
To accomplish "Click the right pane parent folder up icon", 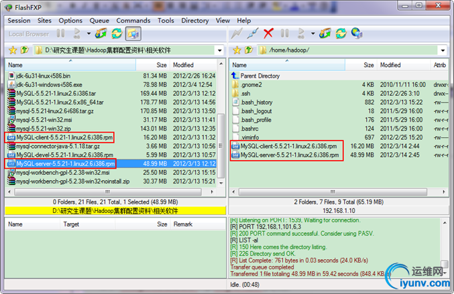I will pos(249,50).
